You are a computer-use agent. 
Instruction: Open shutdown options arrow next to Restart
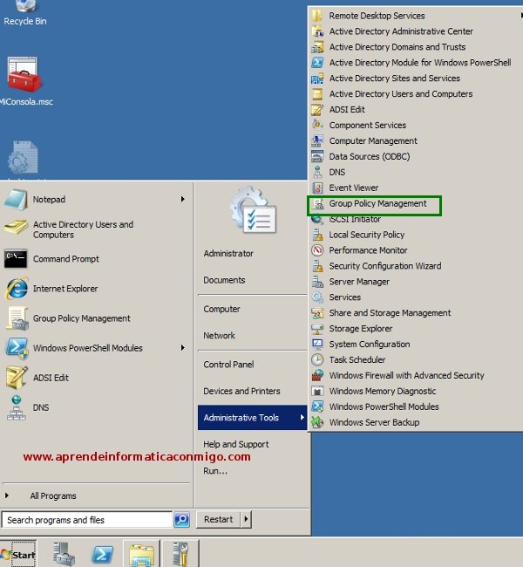tap(246, 519)
